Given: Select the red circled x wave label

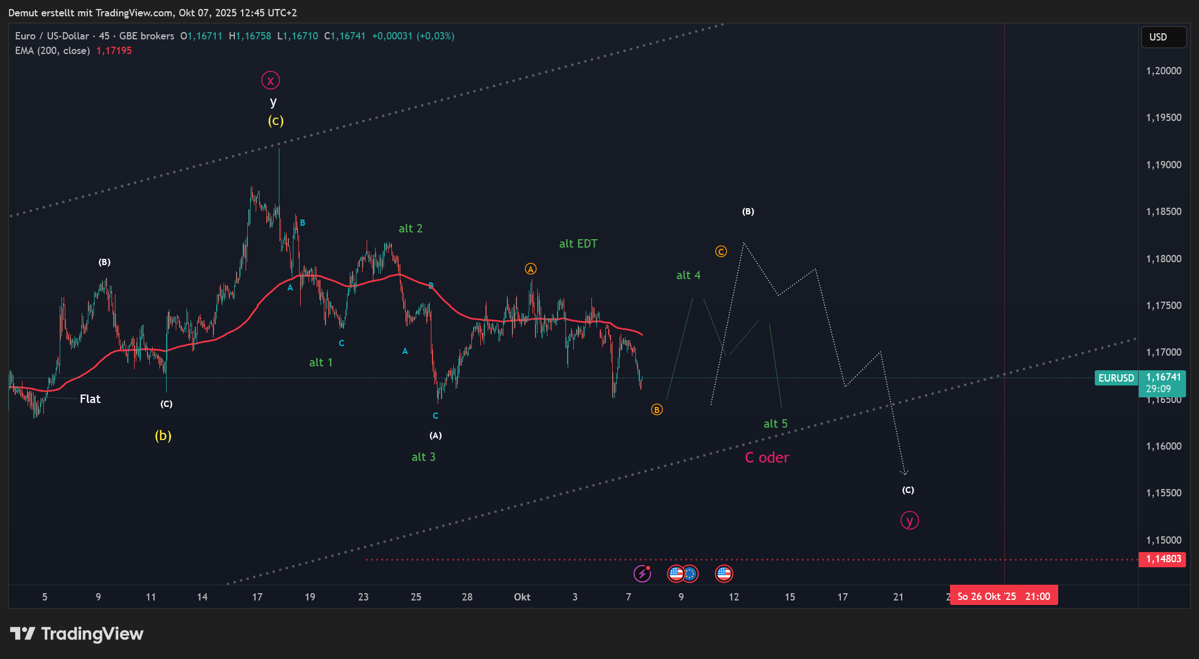Looking at the screenshot, I should 270,80.
